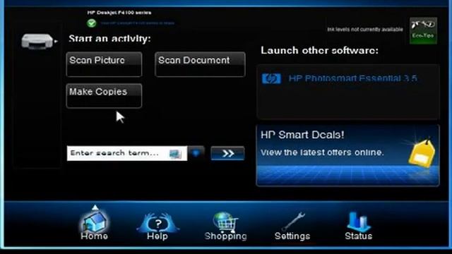Click the blue link under the printer name

(137, 23)
